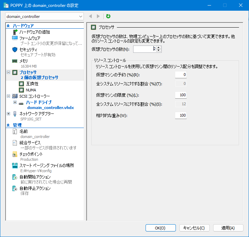This screenshot has height=237, width=249.
Task: Select ハードウェアの追加 in the tree
Action: [34, 32]
